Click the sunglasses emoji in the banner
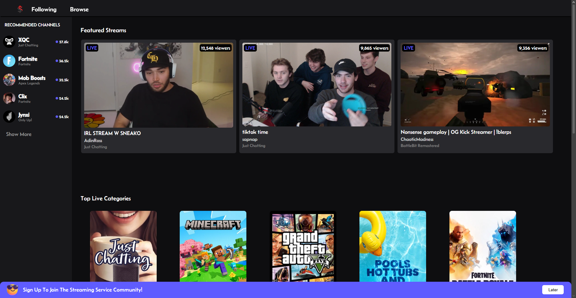 [x=12, y=290]
